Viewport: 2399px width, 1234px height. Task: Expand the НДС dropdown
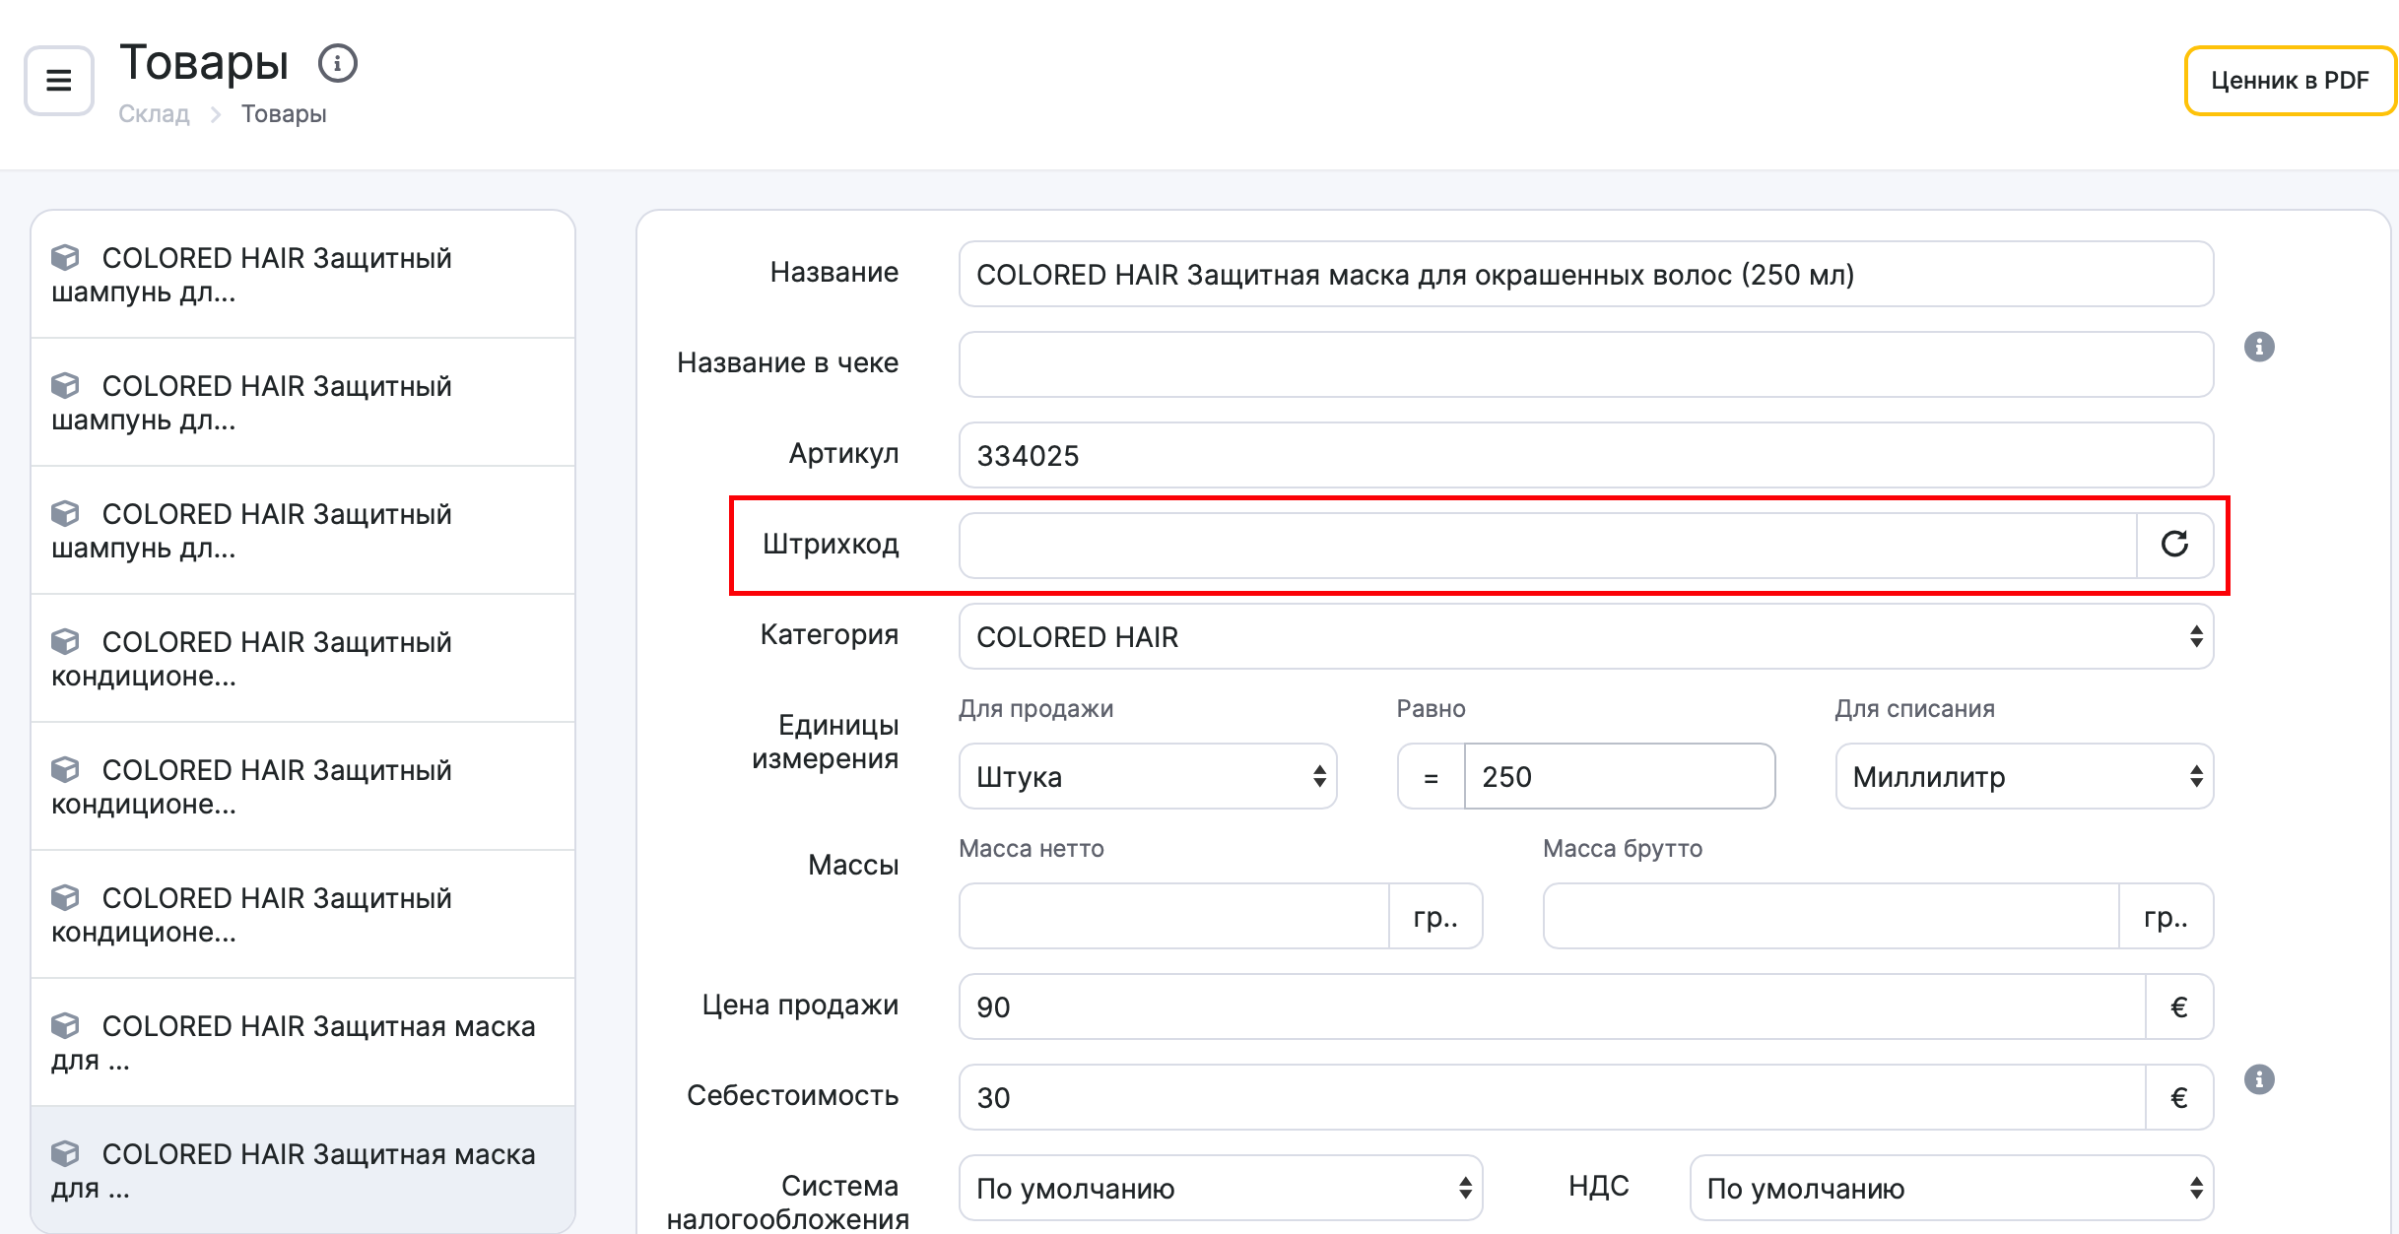(x=1951, y=1188)
